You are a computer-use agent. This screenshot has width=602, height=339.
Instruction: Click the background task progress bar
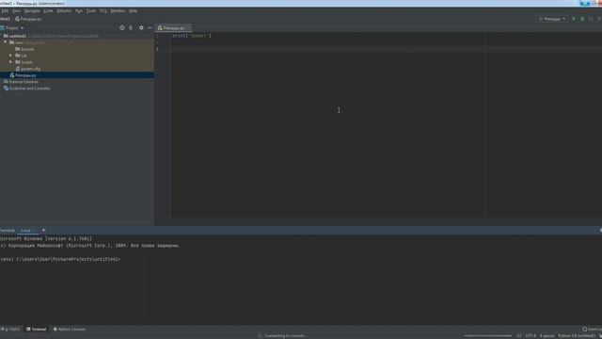point(488,336)
